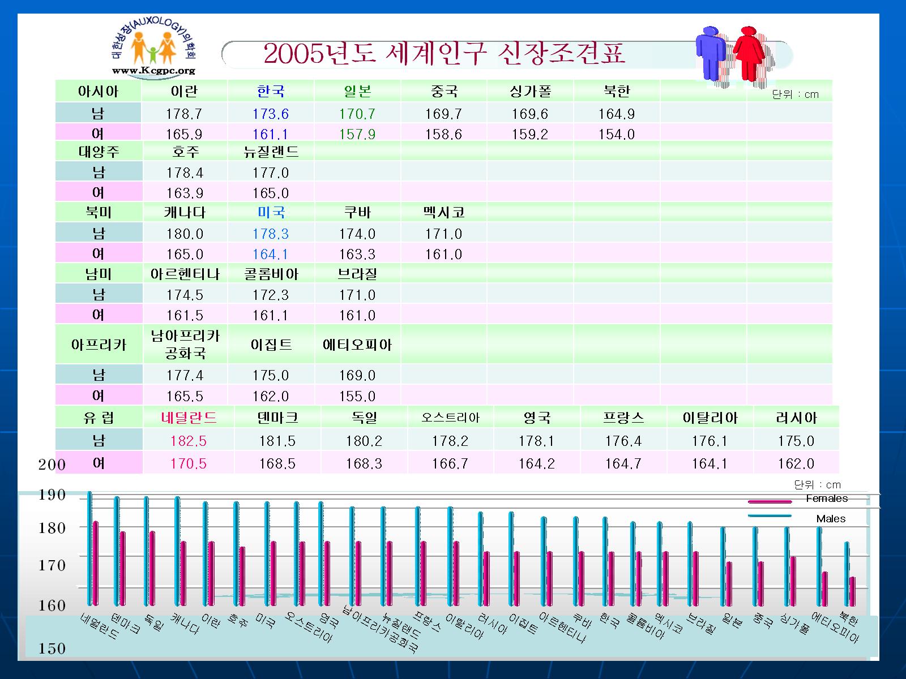906x679 pixels.
Task: Select Korea male height 173.6
Action: coord(271,114)
